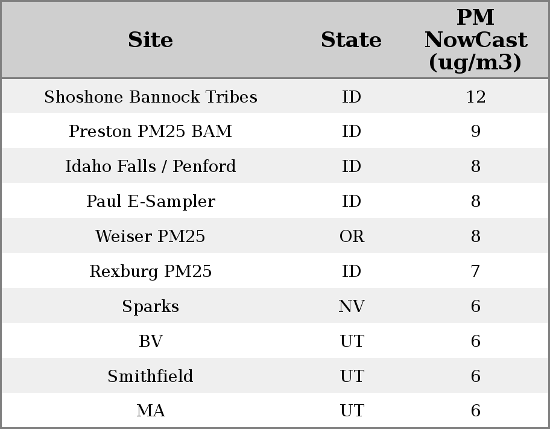This screenshot has height=429, width=550.
Task: Click the UT state cell for Smithfield
Action: (352, 377)
